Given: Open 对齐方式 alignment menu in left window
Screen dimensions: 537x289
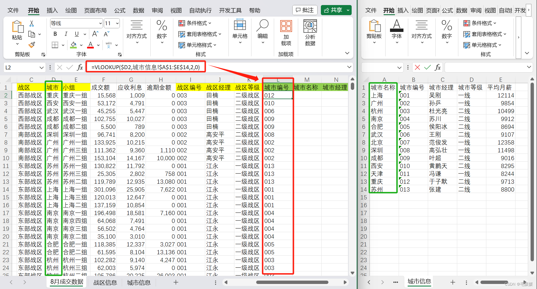Looking at the screenshot, I should click(x=137, y=32).
